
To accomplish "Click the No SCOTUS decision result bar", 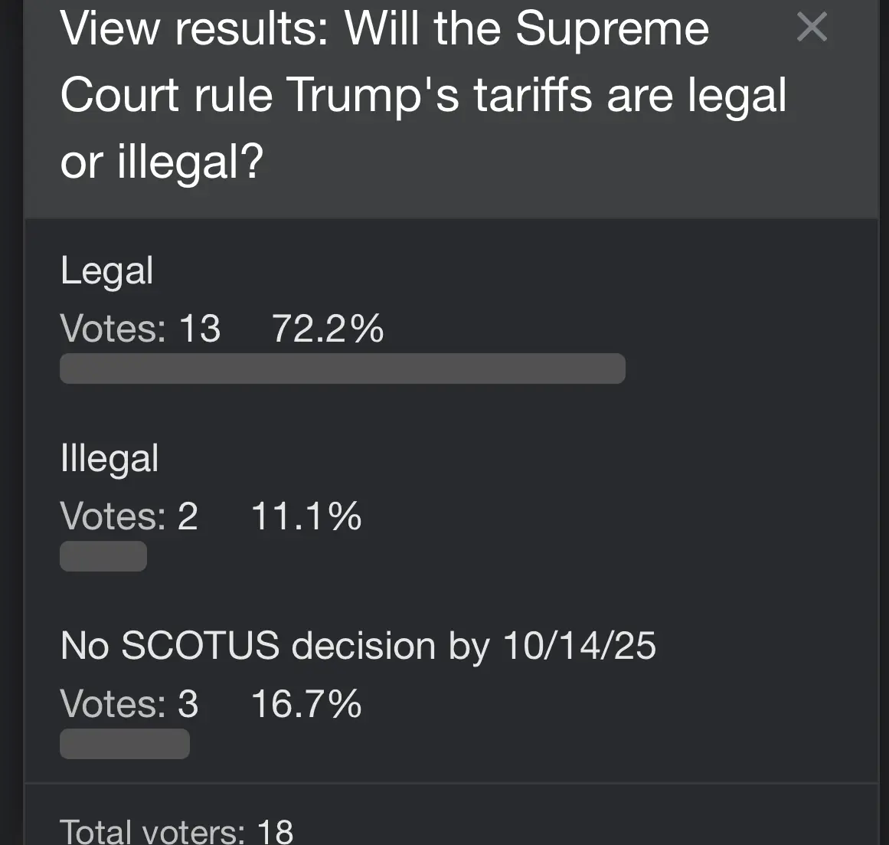I will point(125,744).
